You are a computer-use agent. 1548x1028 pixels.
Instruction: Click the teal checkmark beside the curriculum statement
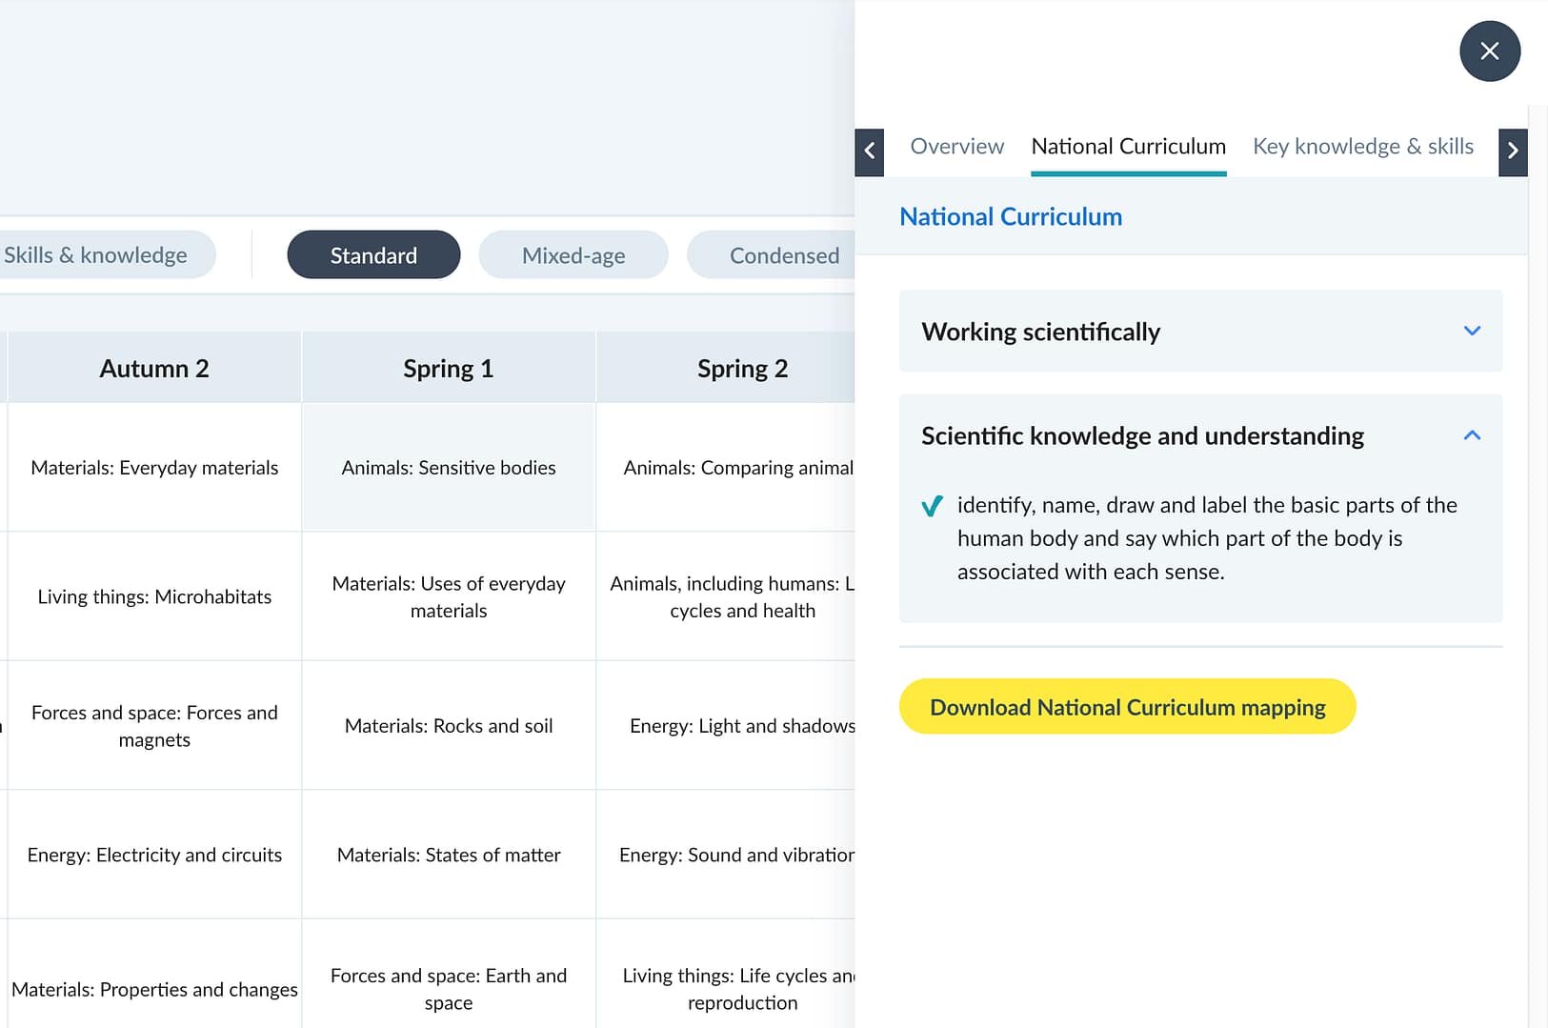[x=932, y=506]
